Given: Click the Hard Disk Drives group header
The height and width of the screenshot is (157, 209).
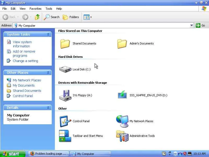Looking at the screenshot, I should click(70, 57).
